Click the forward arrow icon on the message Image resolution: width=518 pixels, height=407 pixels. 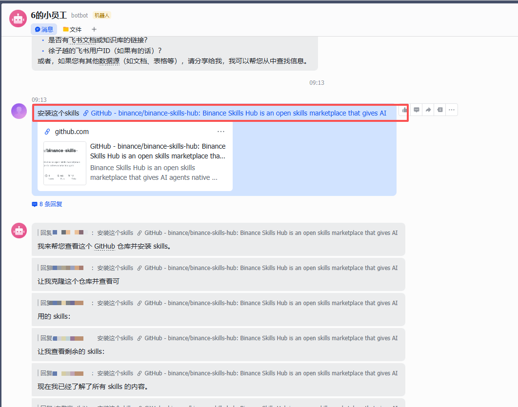pyautogui.click(x=428, y=109)
